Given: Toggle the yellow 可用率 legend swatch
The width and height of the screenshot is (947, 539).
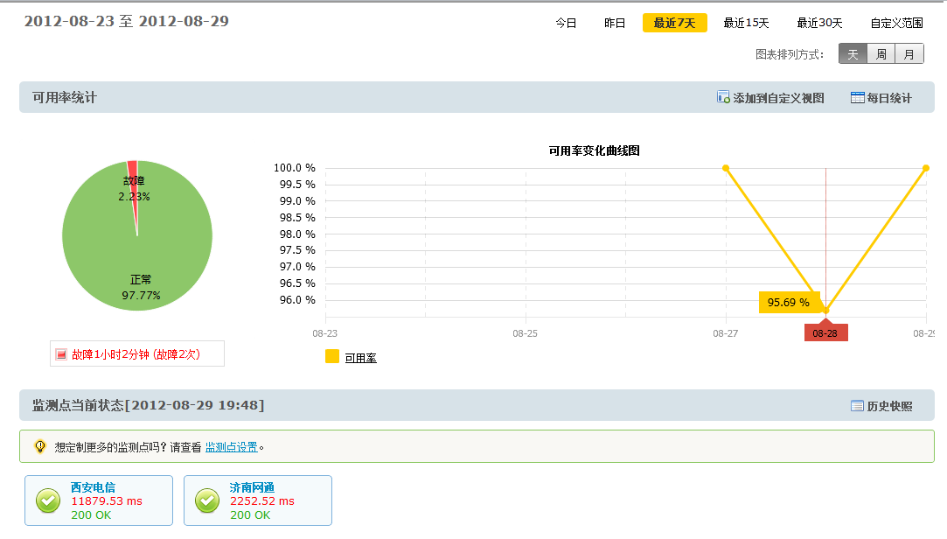Looking at the screenshot, I should [332, 356].
